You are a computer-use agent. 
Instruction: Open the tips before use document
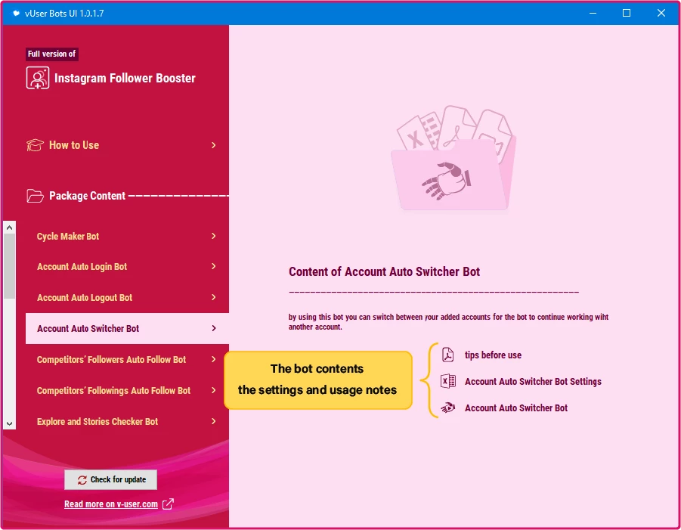(493, 355)
